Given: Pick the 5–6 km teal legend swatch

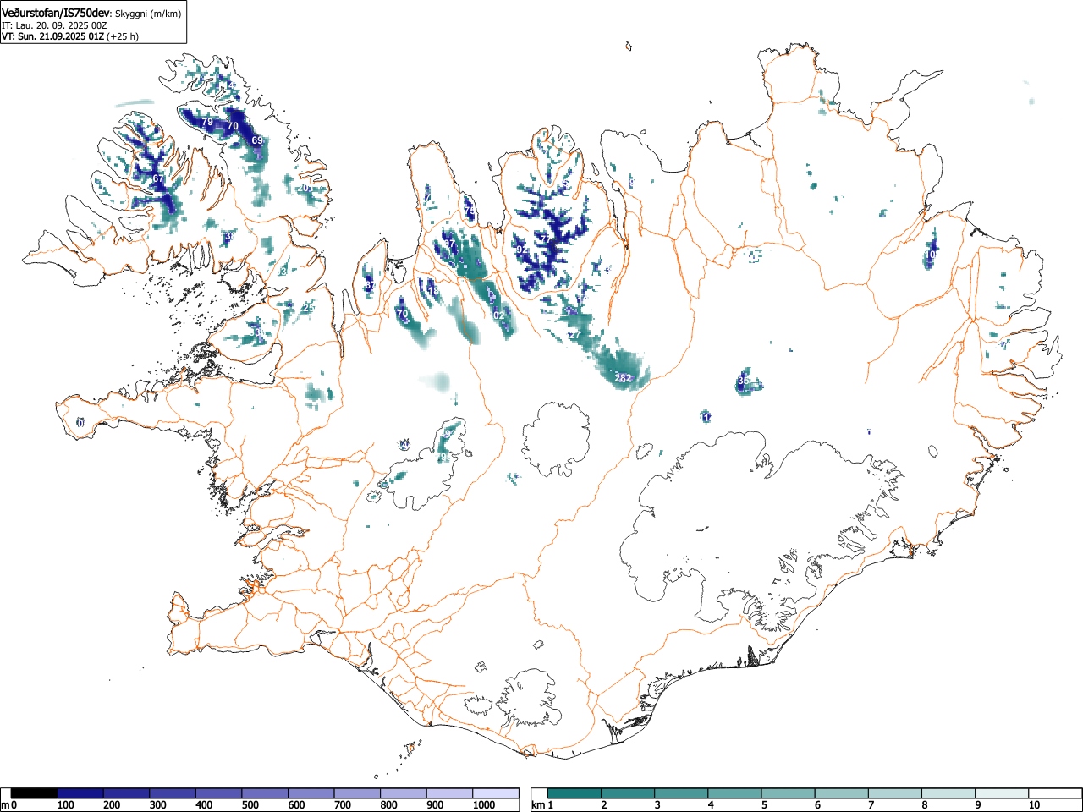Looking at the screenshot, I should click(x=788, y=793).
